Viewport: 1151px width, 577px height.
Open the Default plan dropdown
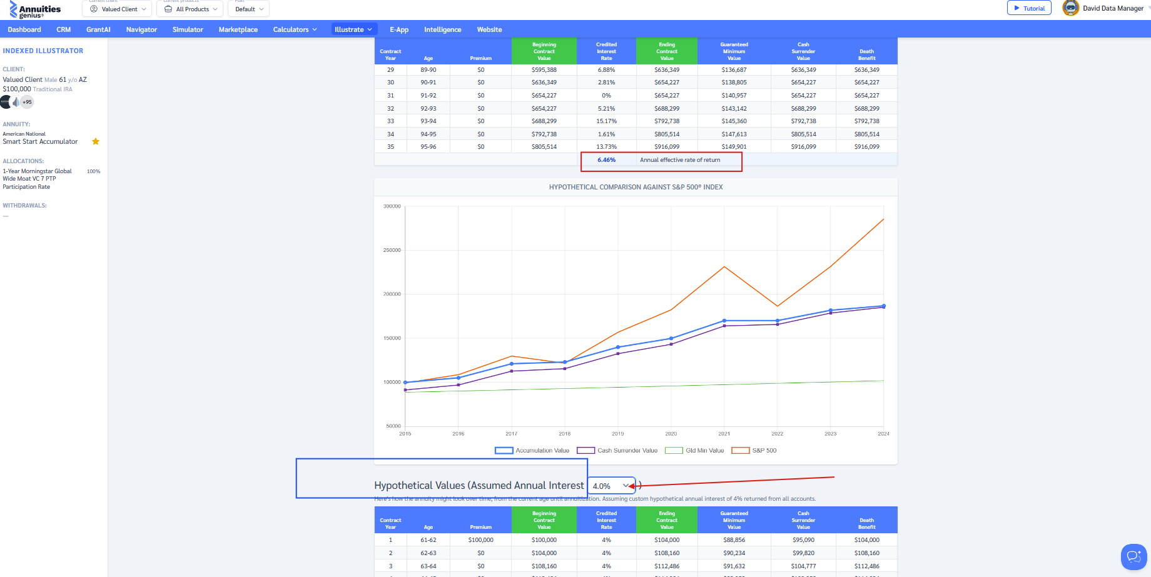(x=249, y=9)
